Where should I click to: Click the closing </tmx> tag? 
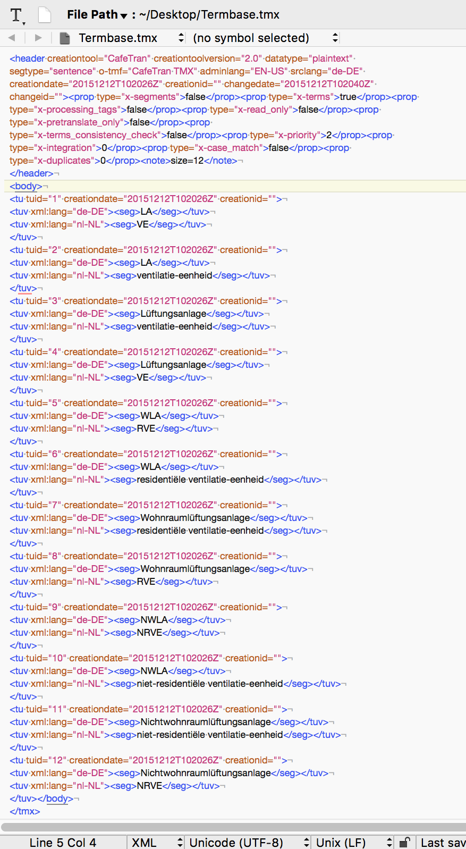25,811
